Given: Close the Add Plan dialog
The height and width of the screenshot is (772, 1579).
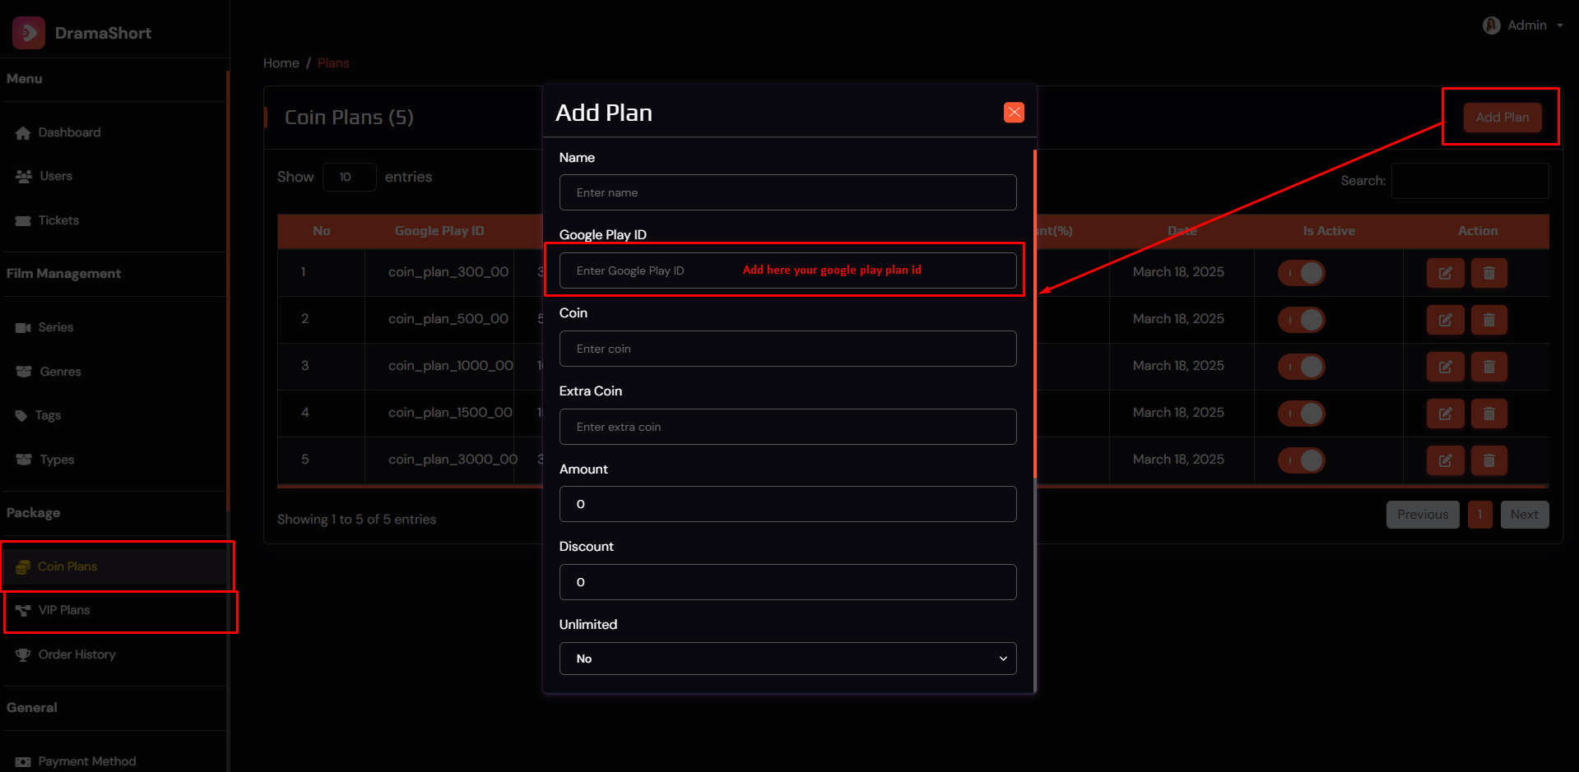Looking at the screenshot, I should (x=1014, y=113).
